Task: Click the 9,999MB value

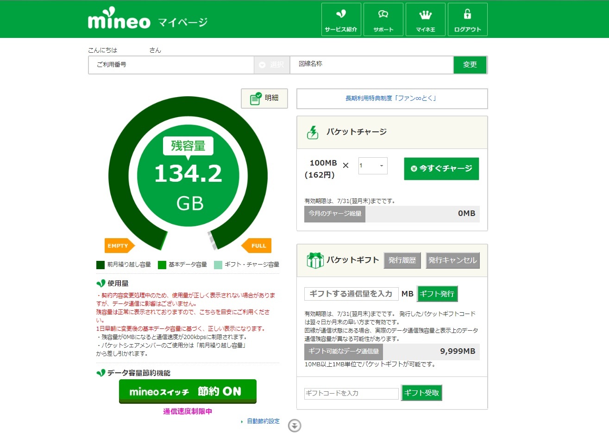Action: pos(458,352)
